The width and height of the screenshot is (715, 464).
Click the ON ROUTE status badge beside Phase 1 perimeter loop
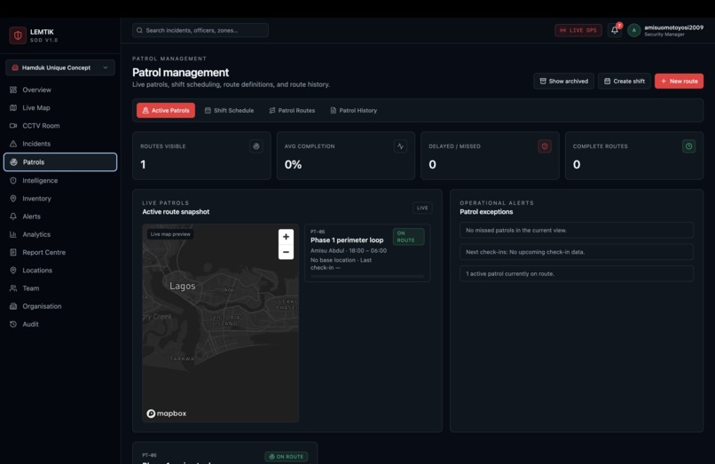point(408,237)
